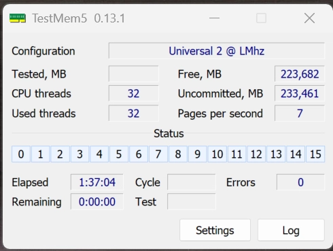This screenshot has height=251, width=333.
Task: Click the Configuration label
Action: 43,51
